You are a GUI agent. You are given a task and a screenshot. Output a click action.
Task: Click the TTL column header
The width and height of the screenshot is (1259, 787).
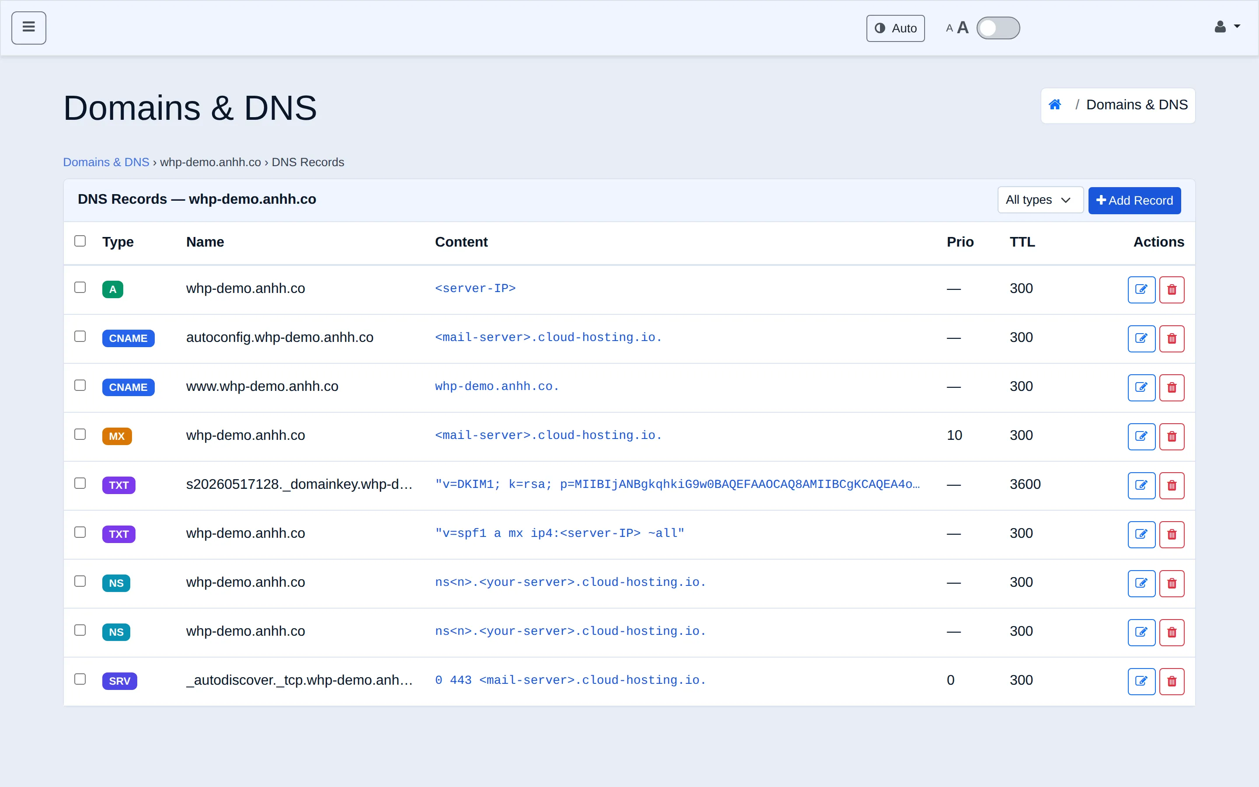(1023, 242)
